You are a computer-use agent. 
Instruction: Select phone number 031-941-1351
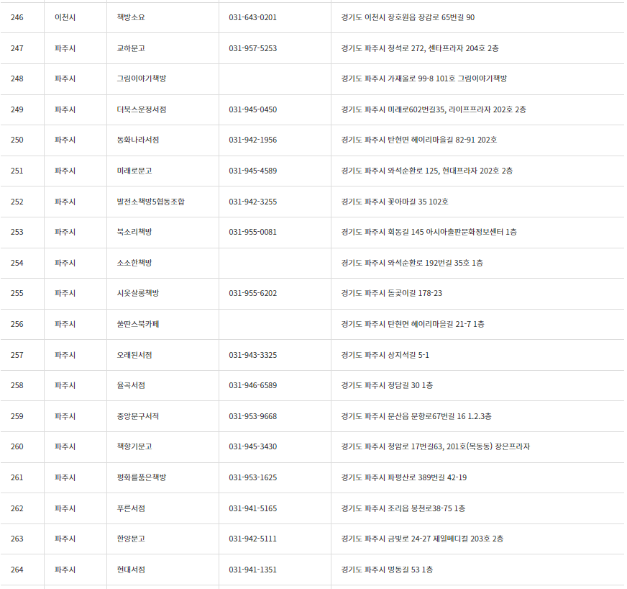pos(252,570)
